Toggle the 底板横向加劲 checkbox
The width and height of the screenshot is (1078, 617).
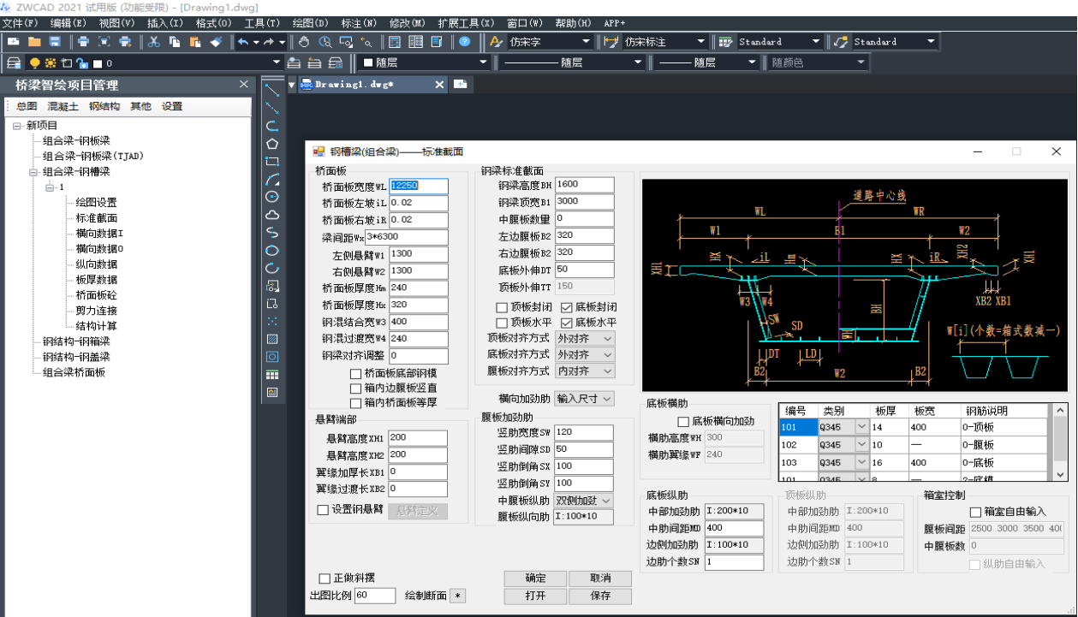pos(683,421)
